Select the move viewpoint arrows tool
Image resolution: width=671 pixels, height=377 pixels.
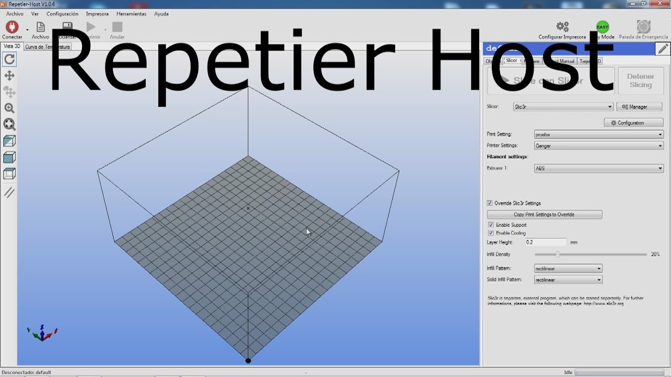tap(9, 76)
